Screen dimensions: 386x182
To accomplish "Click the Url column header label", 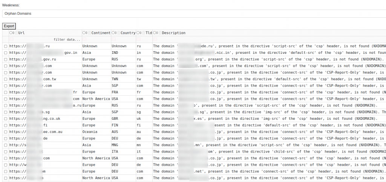I will click(x=21, y=33).
